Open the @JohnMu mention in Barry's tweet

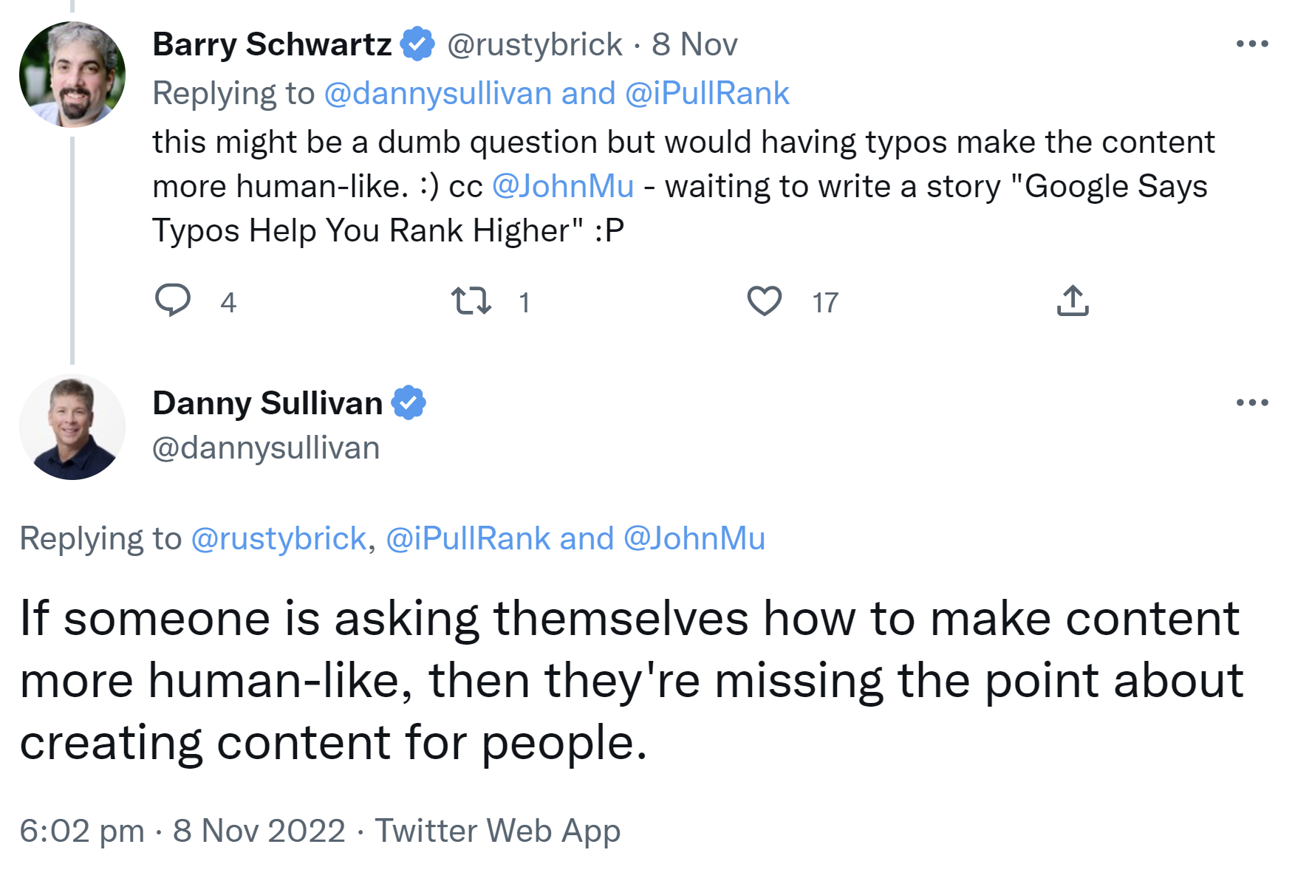[562, 186]
